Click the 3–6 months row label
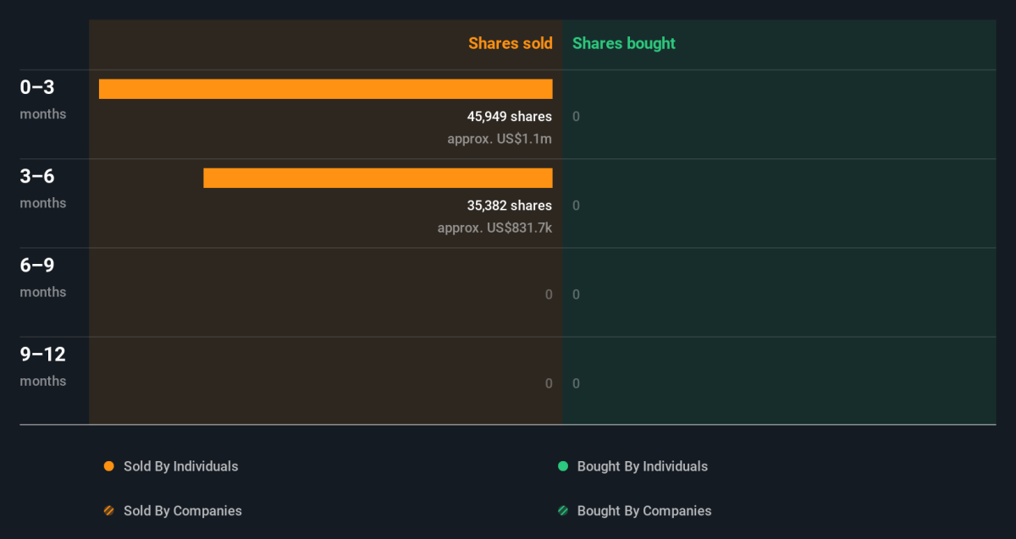Image resolution: width=1016 pixels, height=539 pixels. tap(43, 188)
